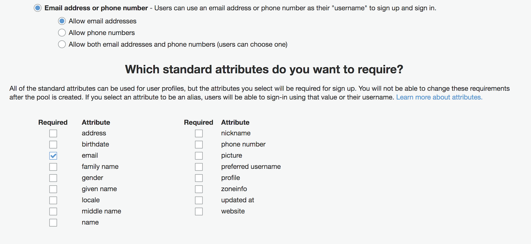The image size is (531, 244).
Task: Click the "Email address or phone number" radio button
Action: point(37,8)
